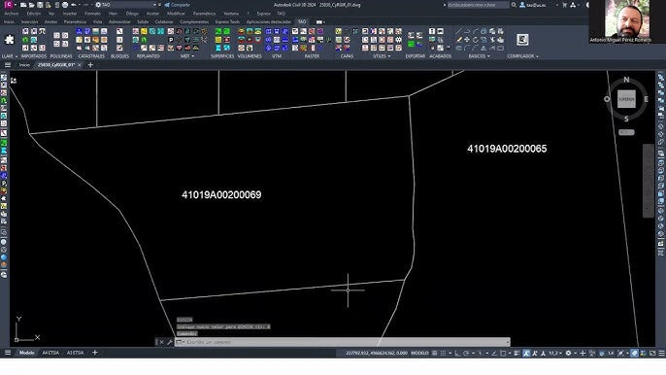Click the help search input field
The image size is (666, 375).
pos(478,5)
